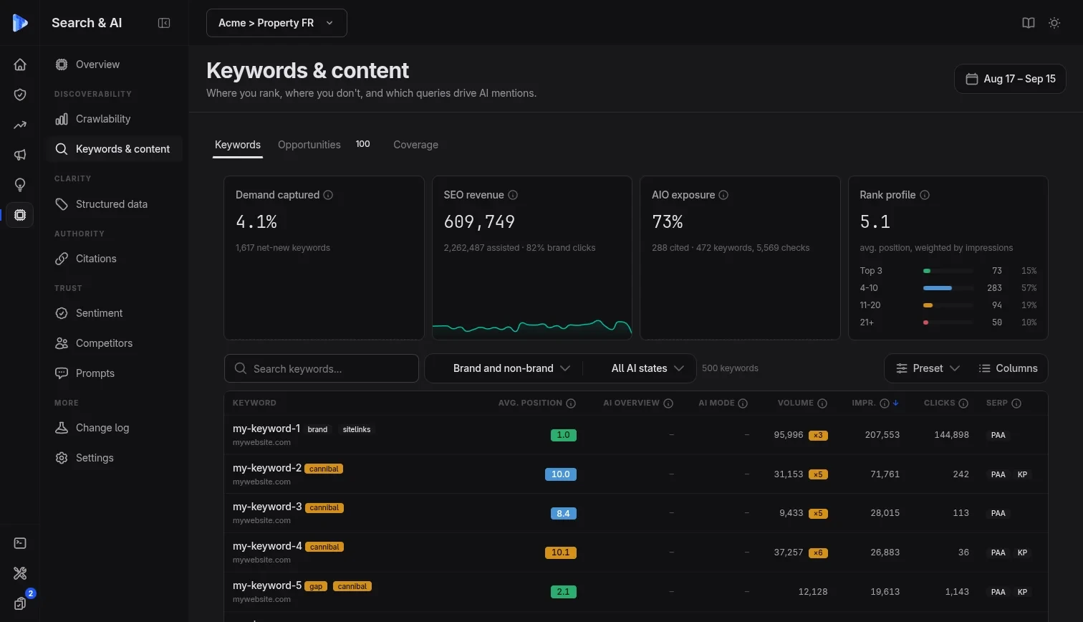
Task: Open the trending arrow icon in rail
Action: [x=20, y=125]
